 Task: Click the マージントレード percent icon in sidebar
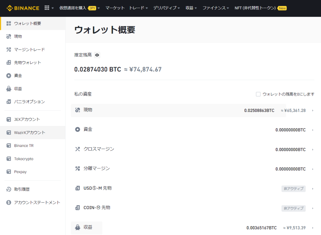pos(9,49)
